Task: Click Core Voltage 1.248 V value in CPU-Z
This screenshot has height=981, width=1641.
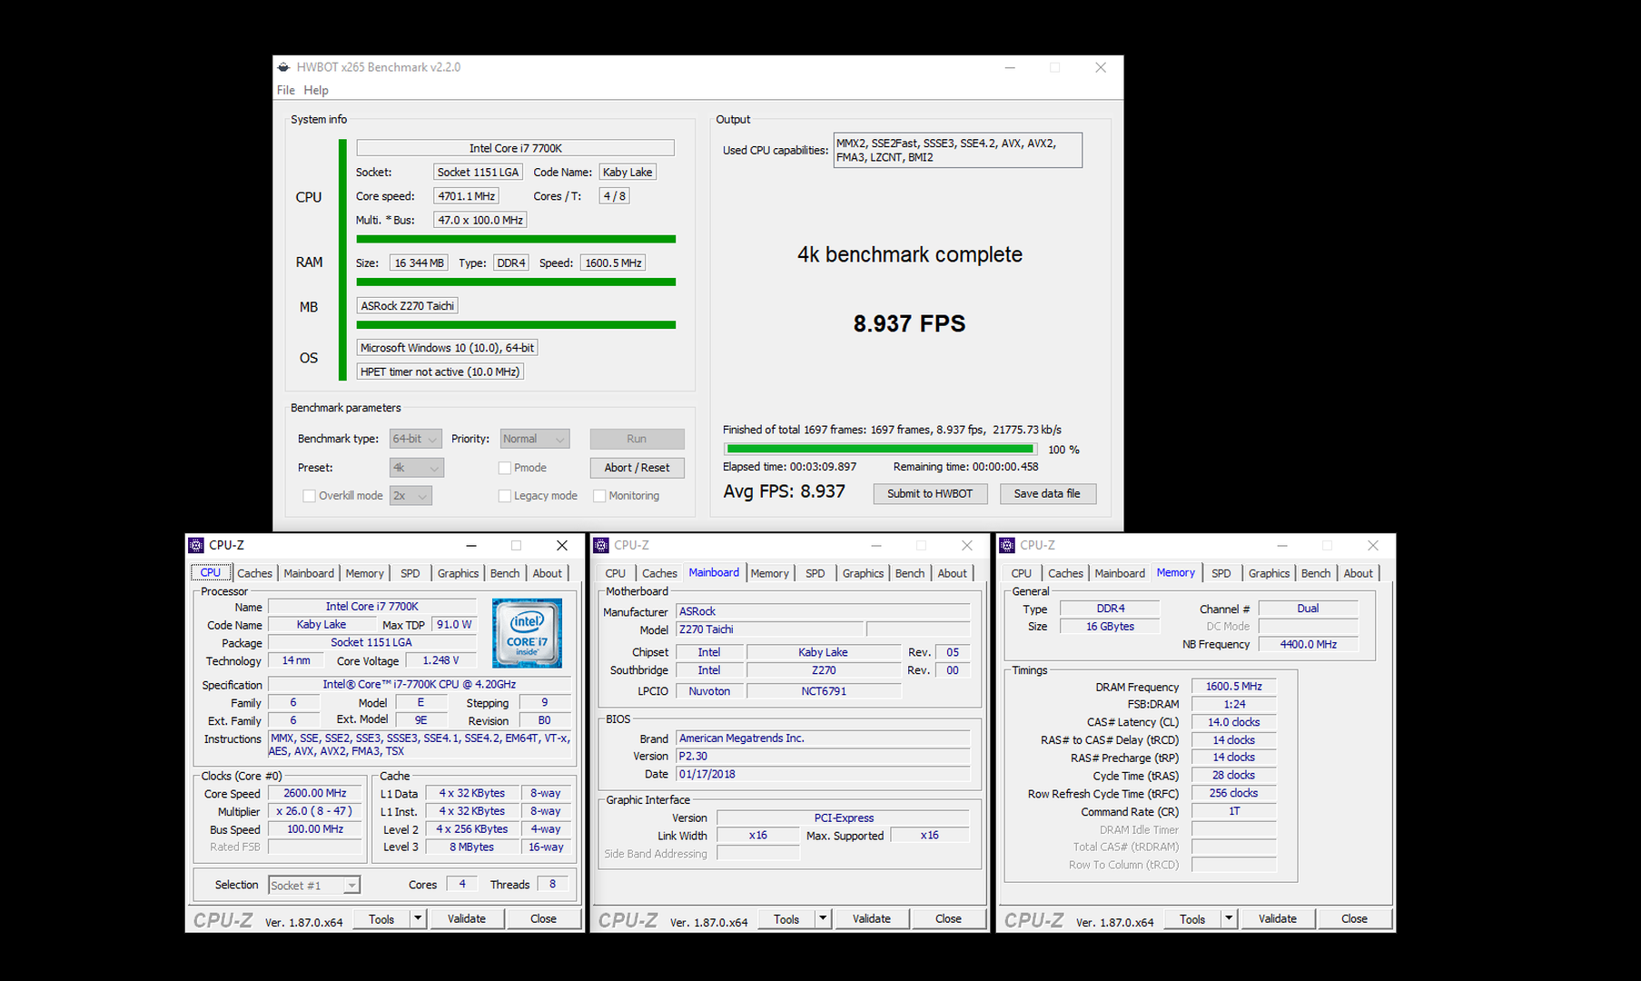Action: coord(441,660)
